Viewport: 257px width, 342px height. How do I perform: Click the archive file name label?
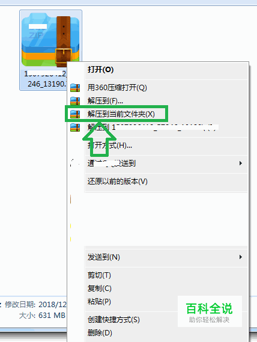click(46, 79)
